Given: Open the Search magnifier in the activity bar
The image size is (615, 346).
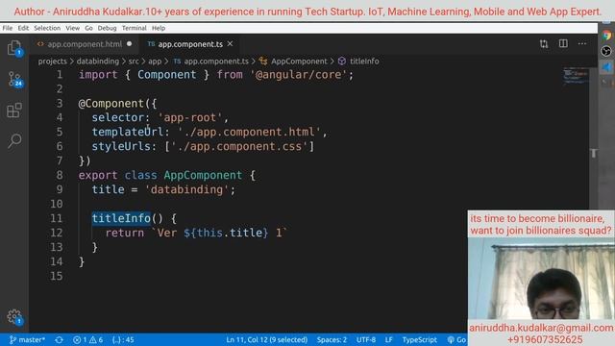Looking at the screenshot, I should tap(14, 140).
